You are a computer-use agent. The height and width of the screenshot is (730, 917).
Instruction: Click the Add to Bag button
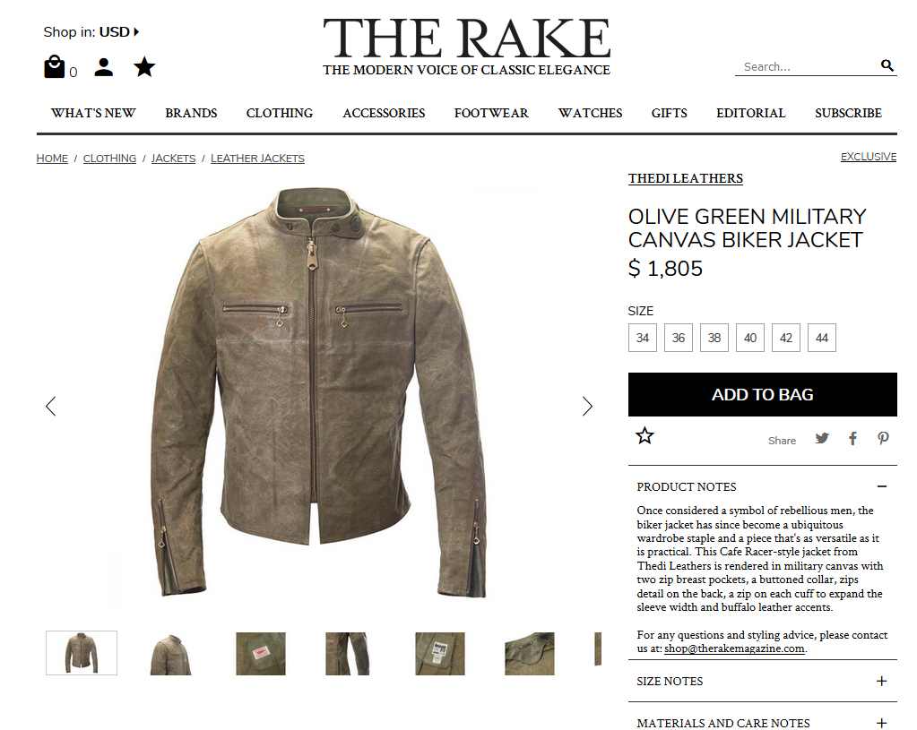click(x=763, y=394)
